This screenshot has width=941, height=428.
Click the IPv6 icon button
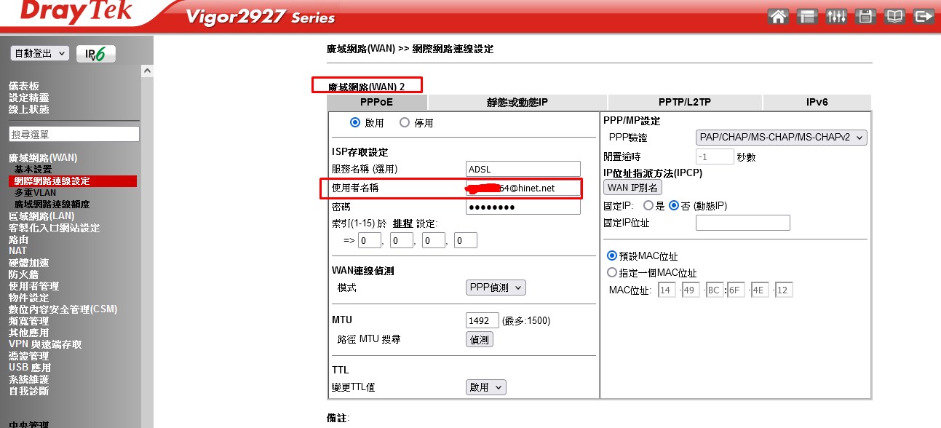click(x=97, y=54)
